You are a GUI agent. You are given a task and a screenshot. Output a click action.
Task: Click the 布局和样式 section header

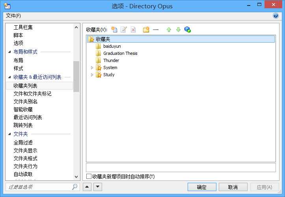(x=26, y=52)
